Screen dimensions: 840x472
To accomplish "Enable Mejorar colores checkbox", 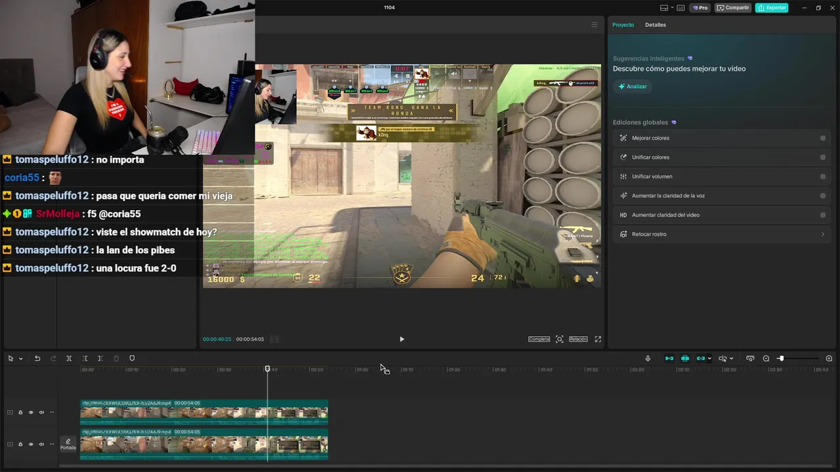I will (823, 138).
